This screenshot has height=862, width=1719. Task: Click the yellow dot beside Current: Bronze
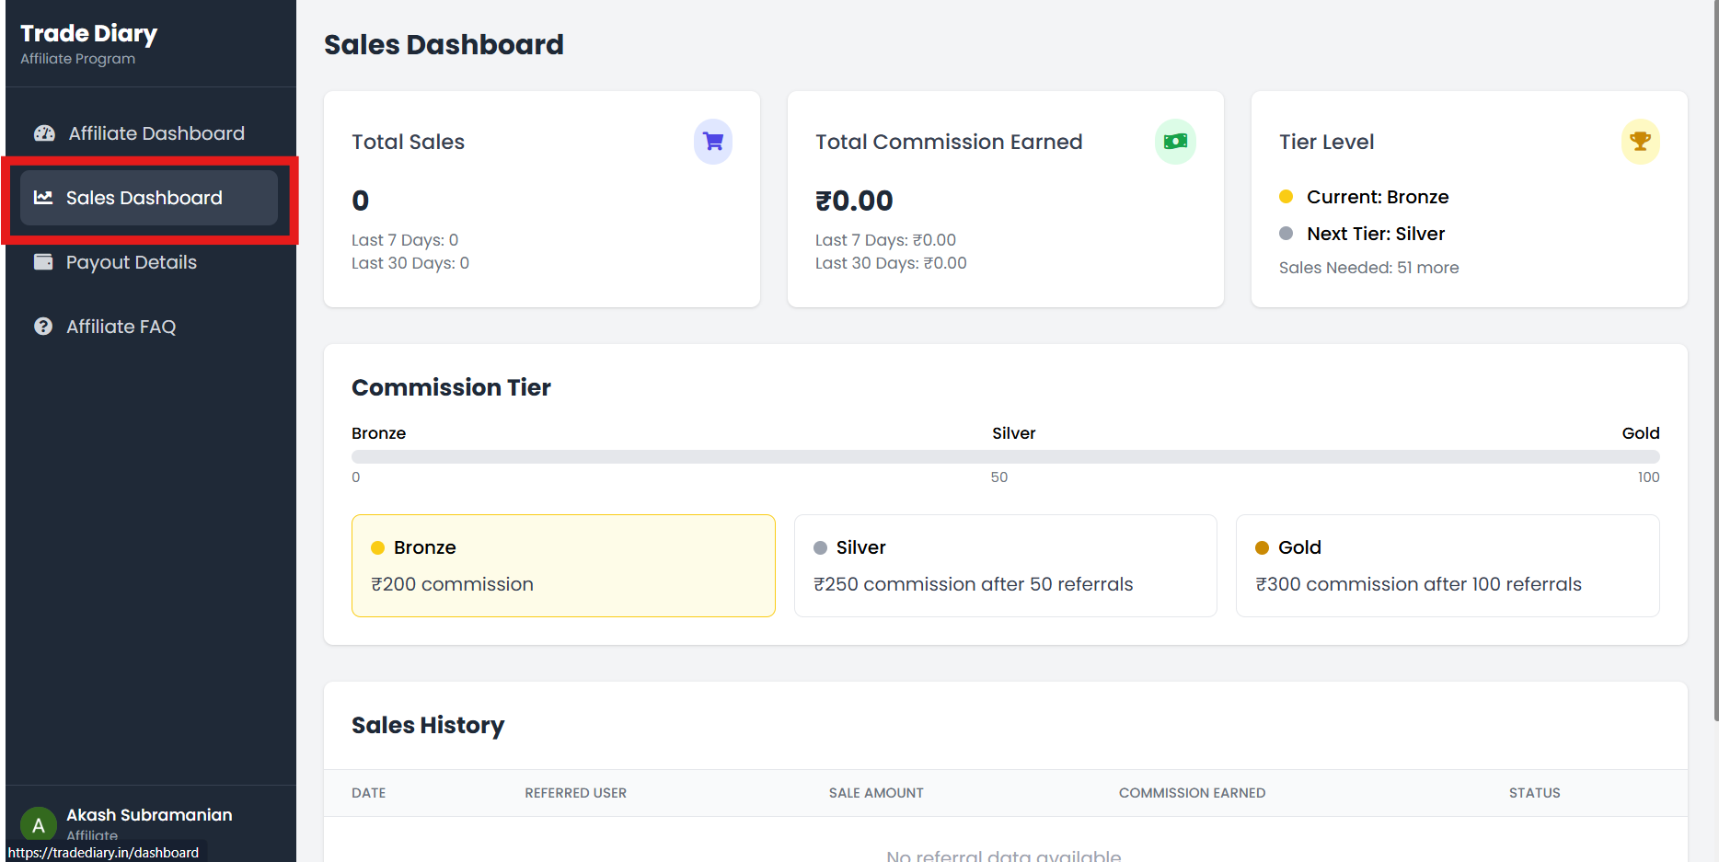click(1286, 196)
